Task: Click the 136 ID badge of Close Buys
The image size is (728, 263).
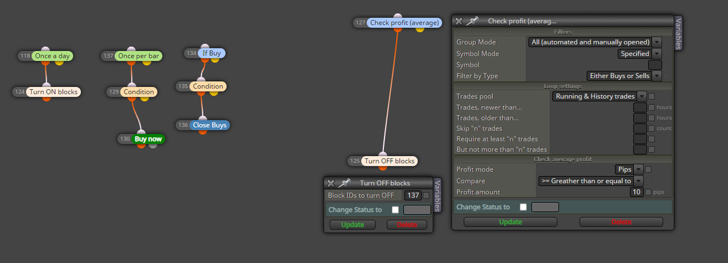Action: click(183, 125)
